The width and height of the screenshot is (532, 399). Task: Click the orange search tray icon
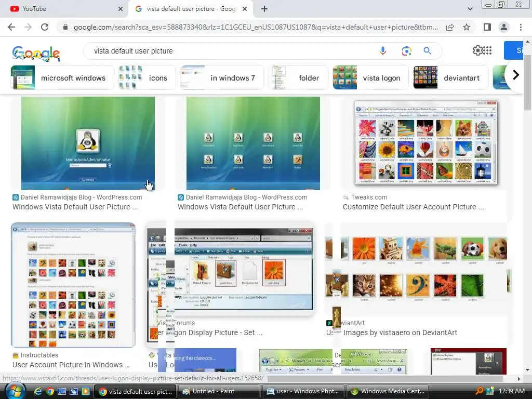click(480, 391)
